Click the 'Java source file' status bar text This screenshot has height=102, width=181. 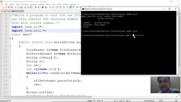6,101
